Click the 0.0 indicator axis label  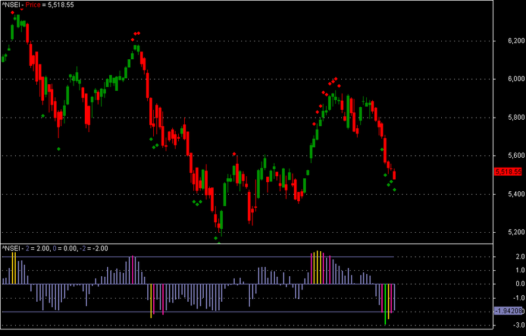[520, 284]
